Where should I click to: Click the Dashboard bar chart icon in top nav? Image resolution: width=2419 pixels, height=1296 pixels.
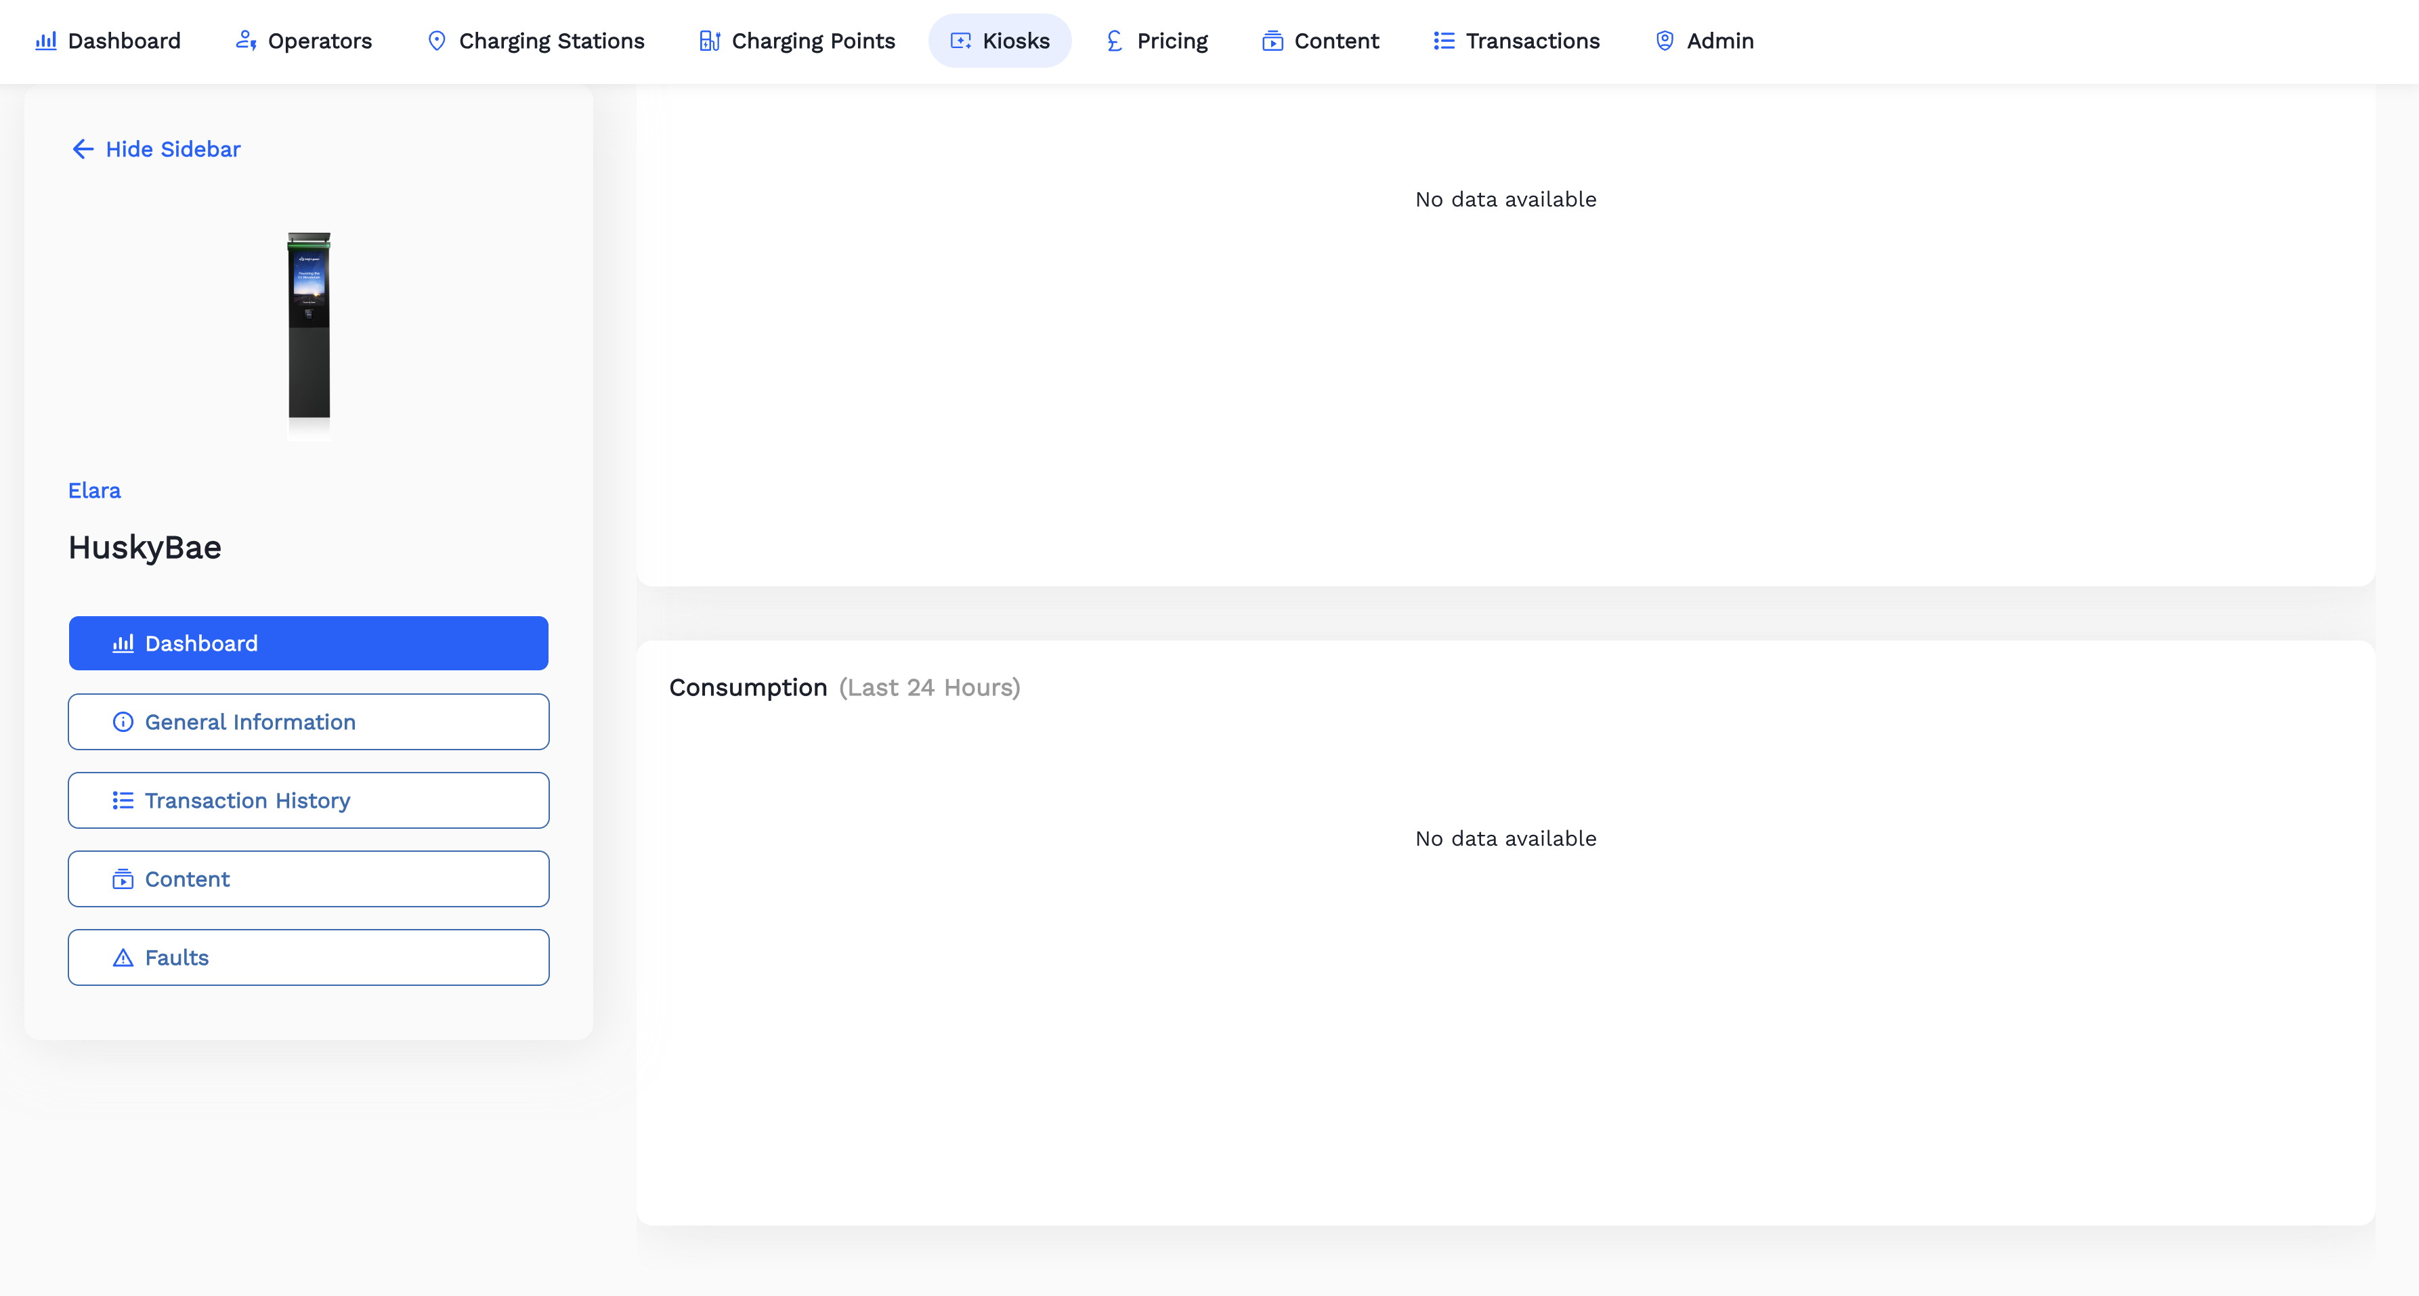coord(46,41)
